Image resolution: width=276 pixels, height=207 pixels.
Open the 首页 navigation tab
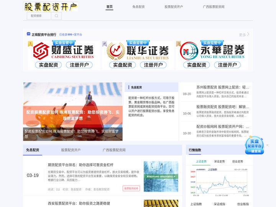pyautogui.click(x=109, y=7)
